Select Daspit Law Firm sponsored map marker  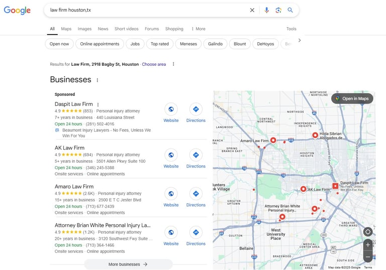(x=335, y=186)
